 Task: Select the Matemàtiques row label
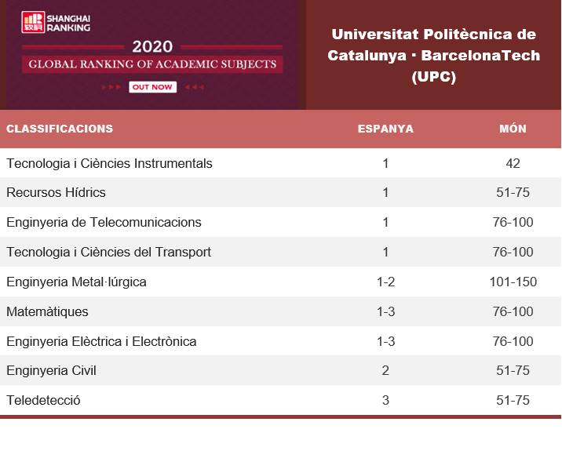(47, 312)
